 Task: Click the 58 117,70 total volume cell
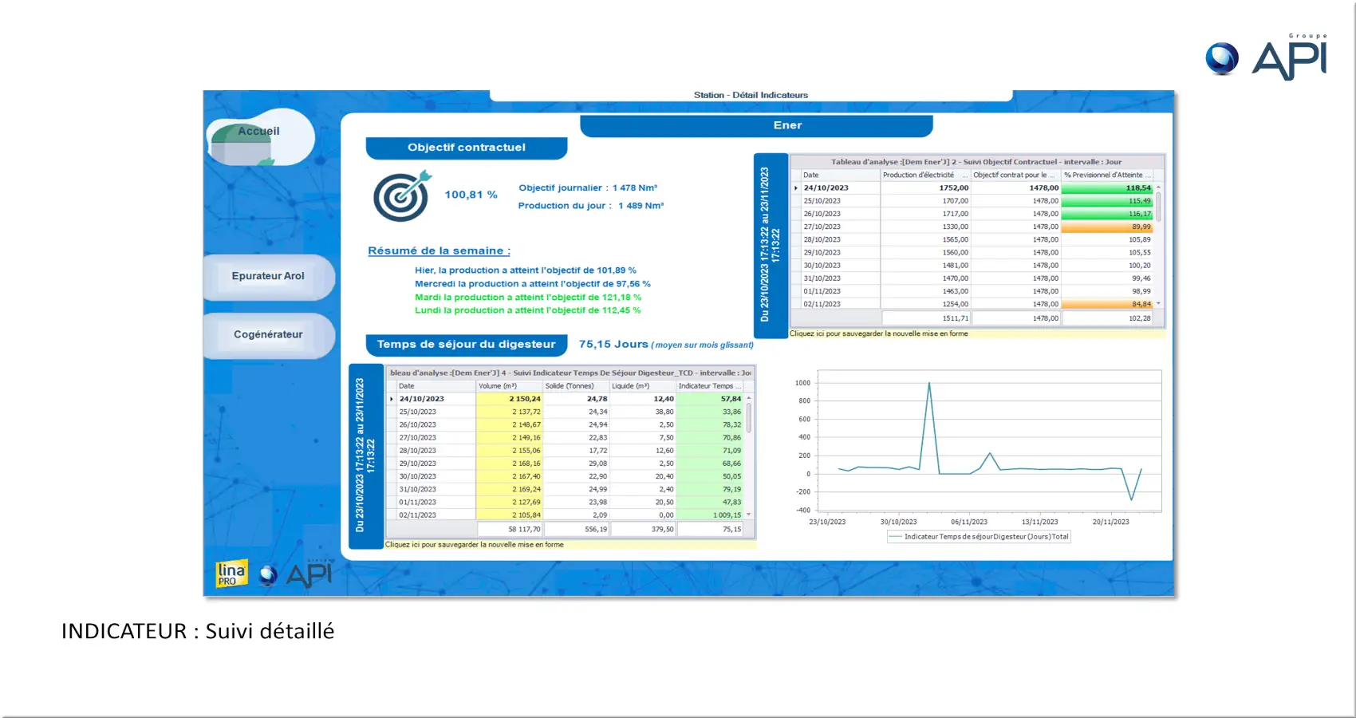[x=510, y=529]
